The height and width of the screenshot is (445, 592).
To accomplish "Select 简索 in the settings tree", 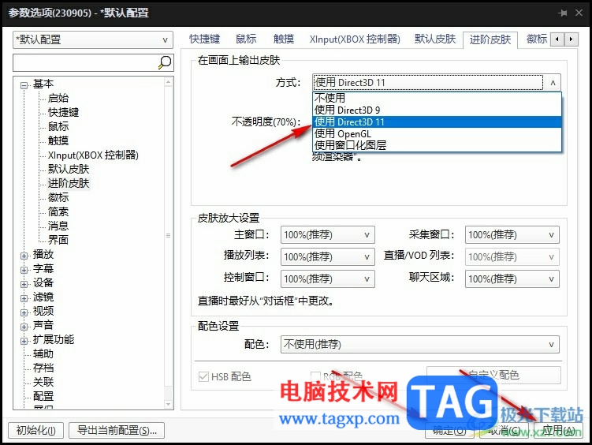I will pos(58,211).
